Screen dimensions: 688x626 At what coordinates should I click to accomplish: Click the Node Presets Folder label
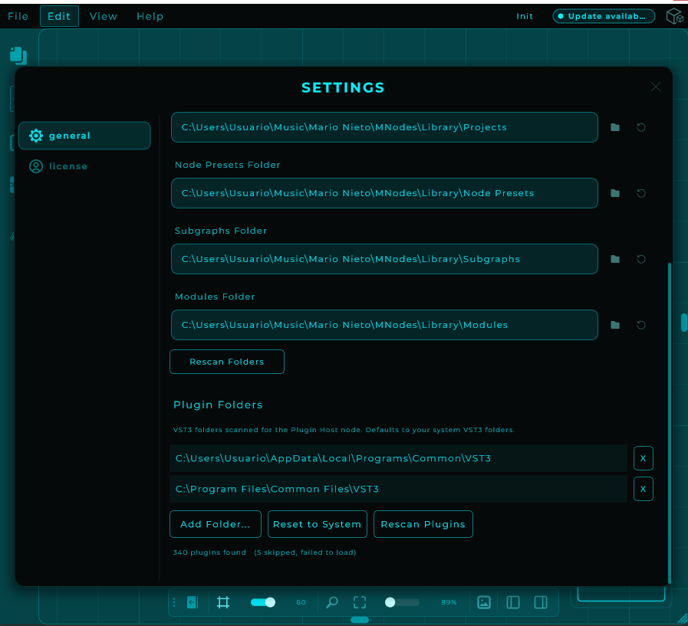pyautogui.click(x=227, y=165)
